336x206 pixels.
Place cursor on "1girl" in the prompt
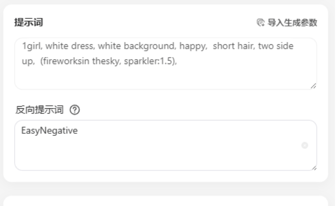pyautogui.click(x=30, y=46)
